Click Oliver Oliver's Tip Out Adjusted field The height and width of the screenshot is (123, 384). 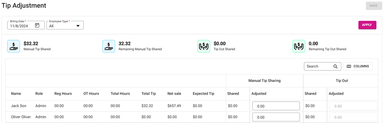coord(353,117)
